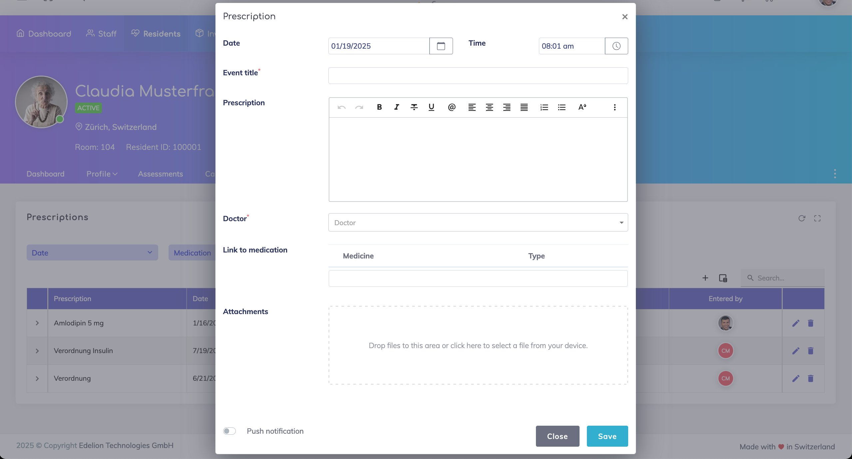
Task: Apply strikethrough formatting
Action: click(x=414, y=107)
